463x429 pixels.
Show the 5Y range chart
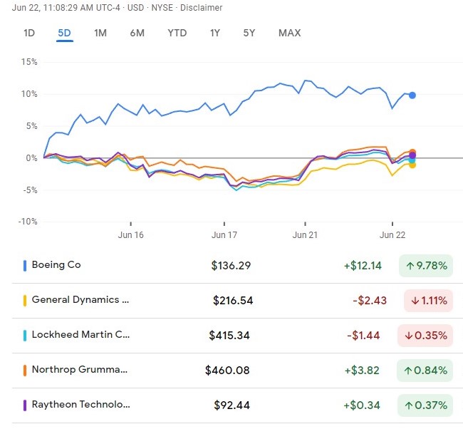pyautogui.click(x=249, y=33)
